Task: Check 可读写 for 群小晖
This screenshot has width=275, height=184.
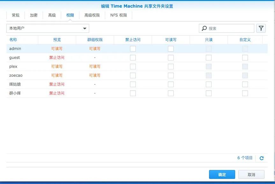Action: coord(171,93)
